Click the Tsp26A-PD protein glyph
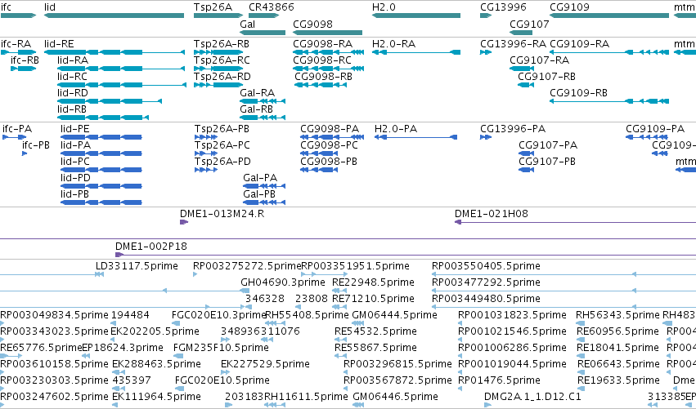Image resolution: width=696 pixels, height=409 pixels. [206, 170]
